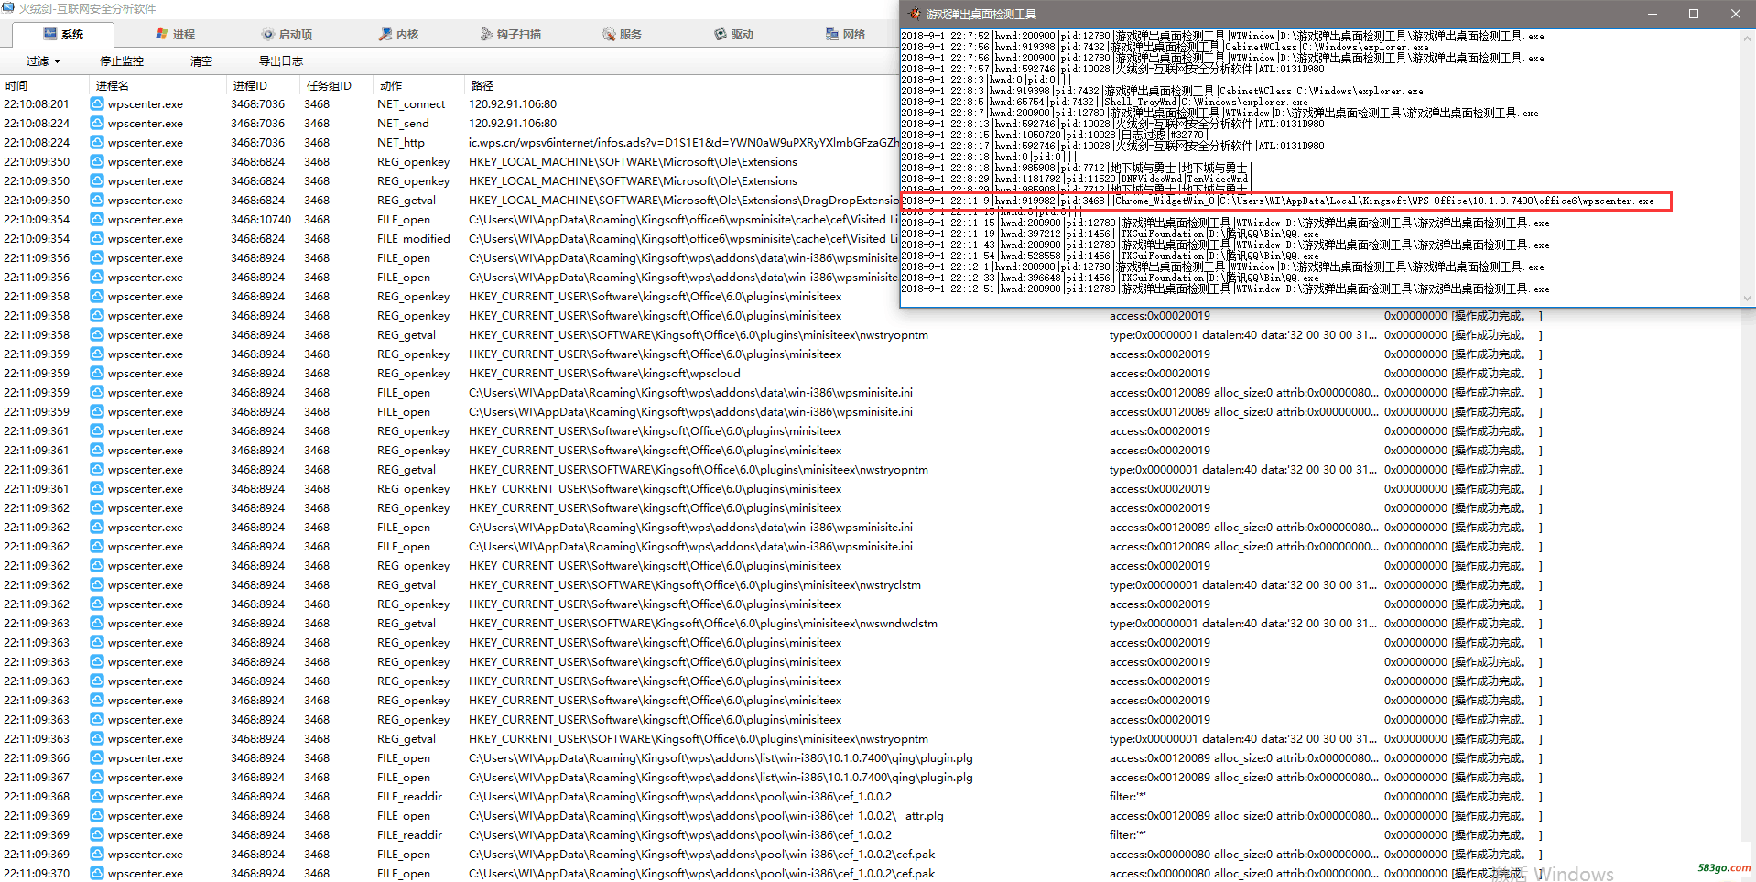This screenshot has height=882, width=1756.
Task: Select the 3468:10740 process ID cell
Action: coord(261,220)
